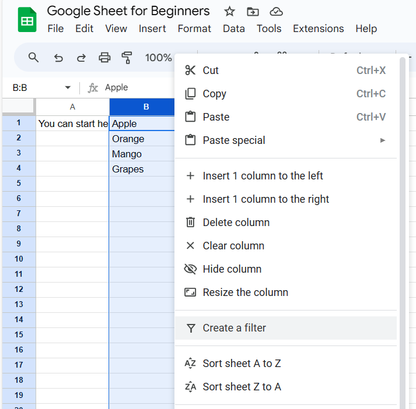Select cell containing Apple

(x=142, y=124)
